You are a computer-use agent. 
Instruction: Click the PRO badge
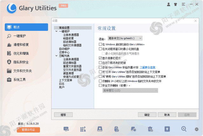63,6
